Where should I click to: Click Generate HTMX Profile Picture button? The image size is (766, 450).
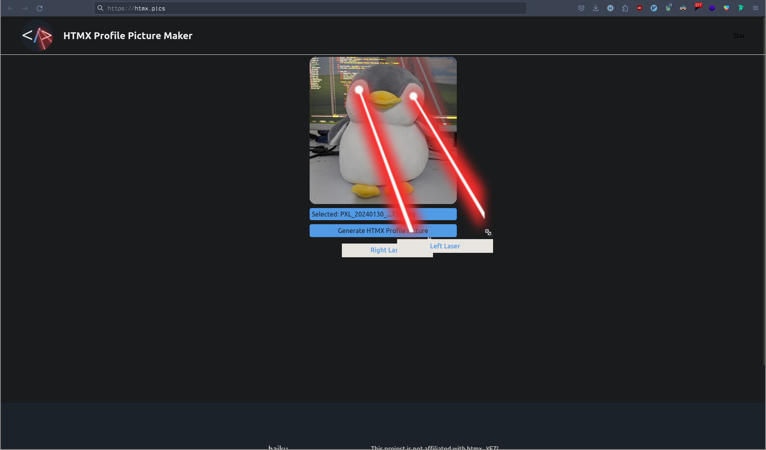coord(383,231)
